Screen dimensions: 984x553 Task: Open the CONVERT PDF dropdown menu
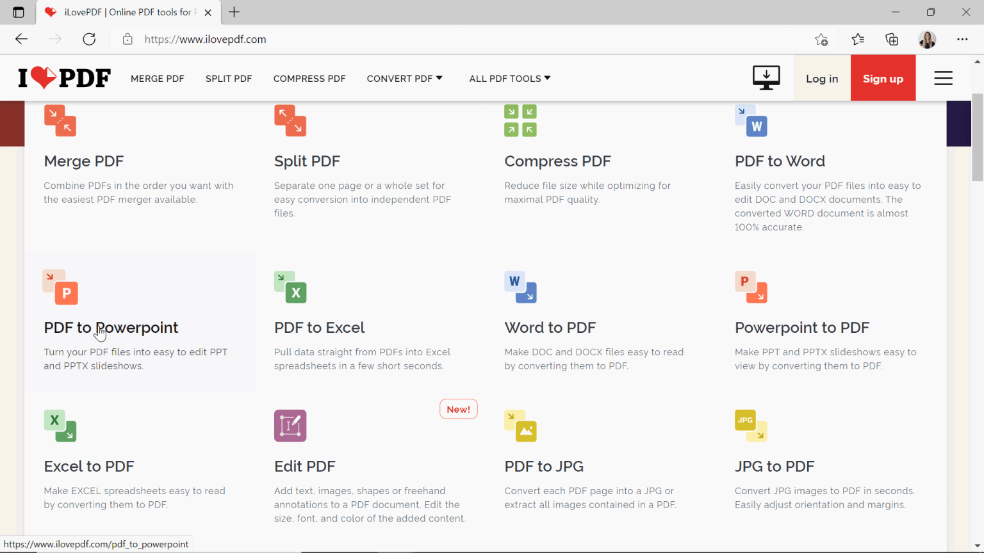click(x=404, y=78)
